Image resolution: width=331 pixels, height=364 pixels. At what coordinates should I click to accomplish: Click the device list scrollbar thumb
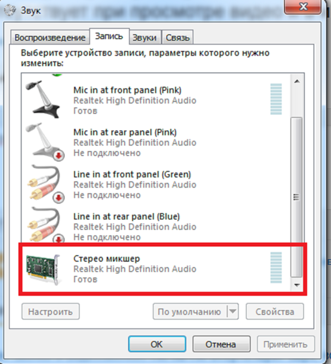(296, 197)
